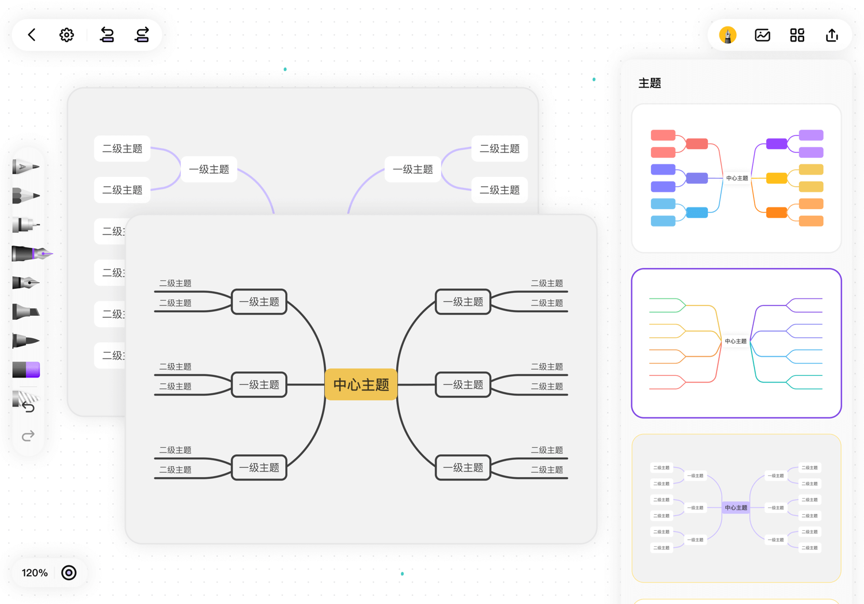The height and width of the screenshot is (604, 864).
Task: Select front map's middle-right 一级主题 node
Action: click(463, 384)
